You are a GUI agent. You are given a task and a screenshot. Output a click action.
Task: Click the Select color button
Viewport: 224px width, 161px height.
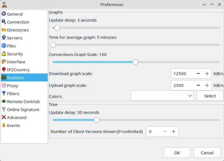tap(210, 96)
